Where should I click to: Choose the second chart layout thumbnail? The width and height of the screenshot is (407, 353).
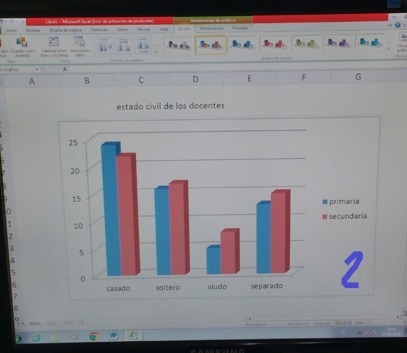124,46
